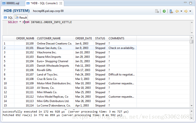Viewport: 196px width, 123px height.
Task: Click the result table vertical scrollbar thumb
Action: (191, 42)
